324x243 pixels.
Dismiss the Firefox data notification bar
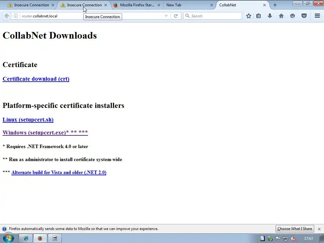pos(319,229)
